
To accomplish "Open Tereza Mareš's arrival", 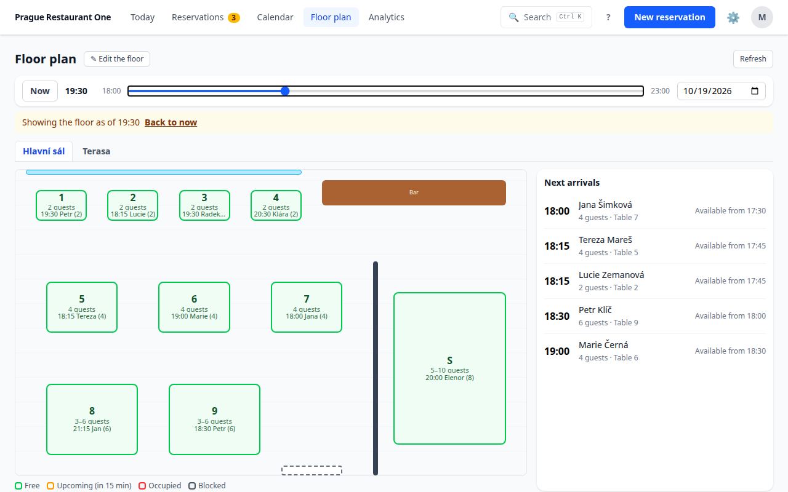I will [x=655, y=246].
